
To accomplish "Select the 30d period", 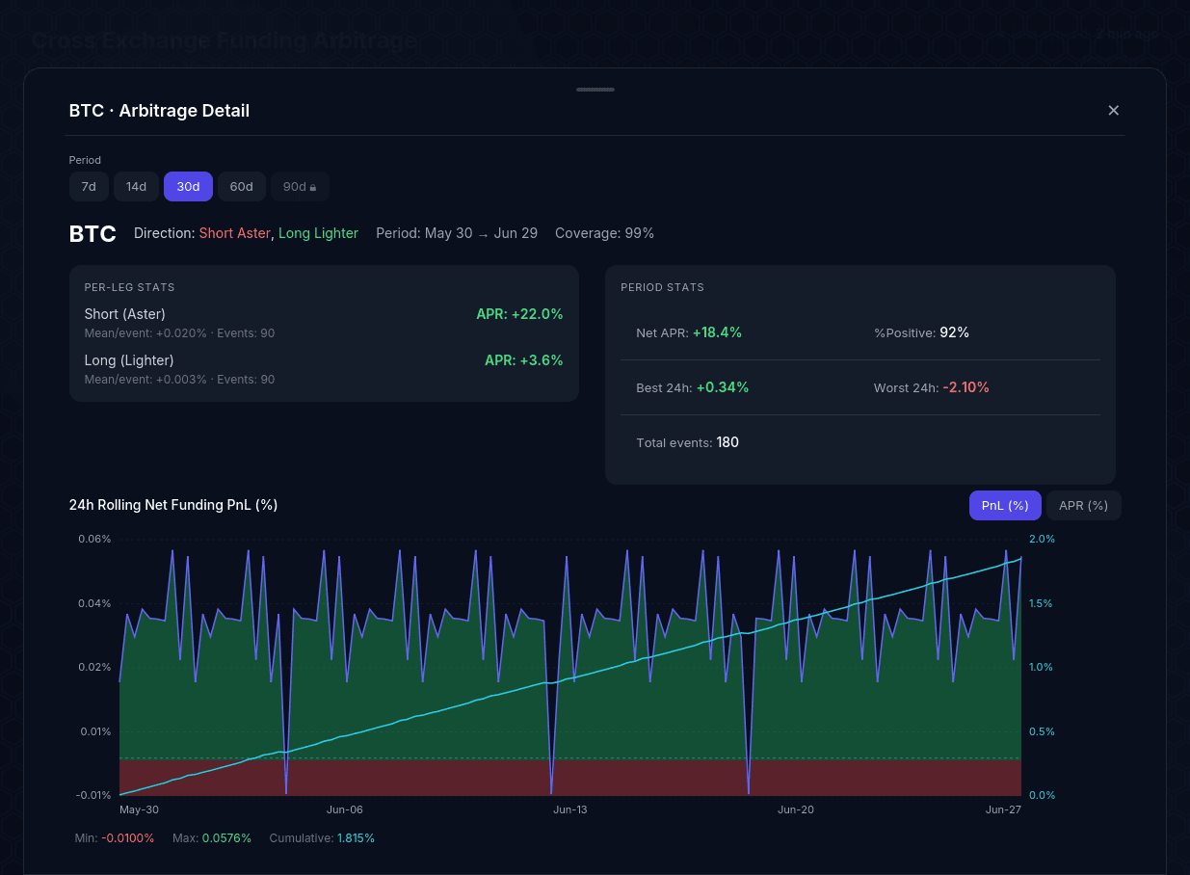I will [x=188, y=186].
